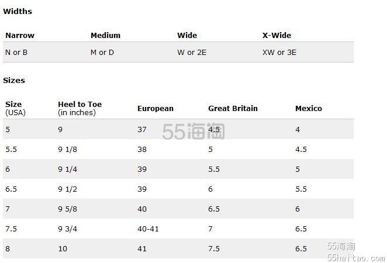The image size is (387, 263).
Task: Click the 55haitao.com watermark text
Action: 356,258
